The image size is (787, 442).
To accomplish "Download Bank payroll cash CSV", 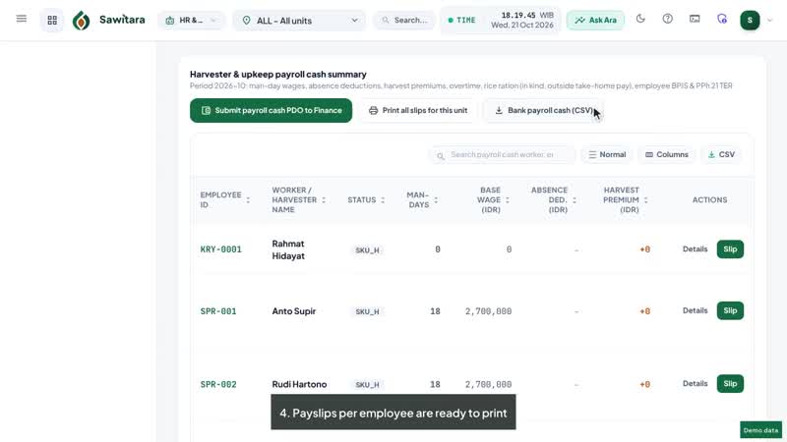I will coord(544,110).
